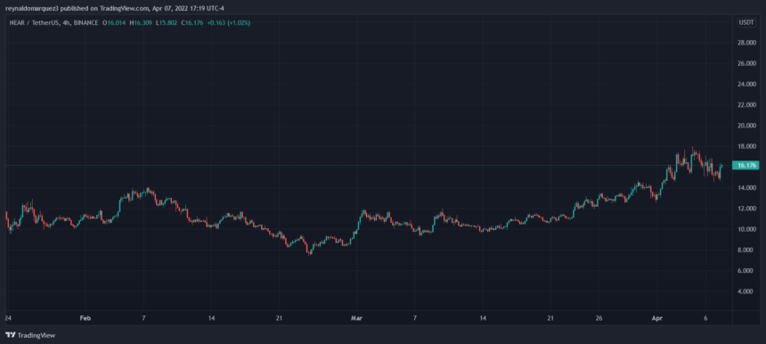This screenshot has height=344, width=766.
Task: Click the Feb date label on time axis
Action: [x=86, y=318]
